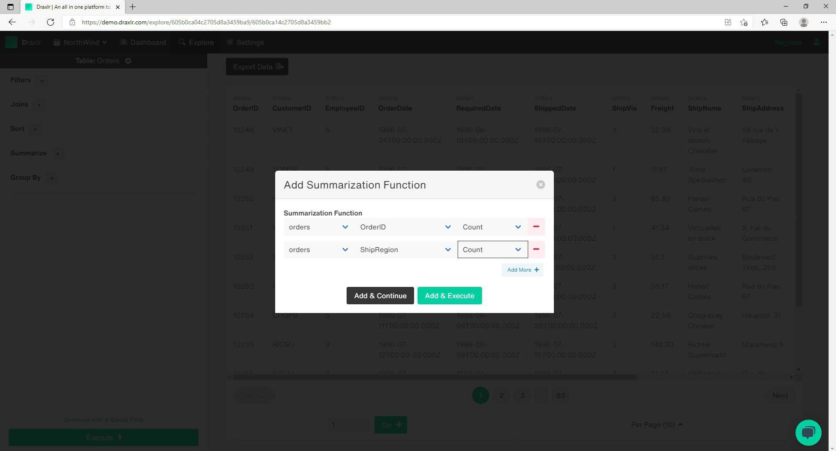Select results page 1
Screen dimensions: 836x451
click(481, 395)
